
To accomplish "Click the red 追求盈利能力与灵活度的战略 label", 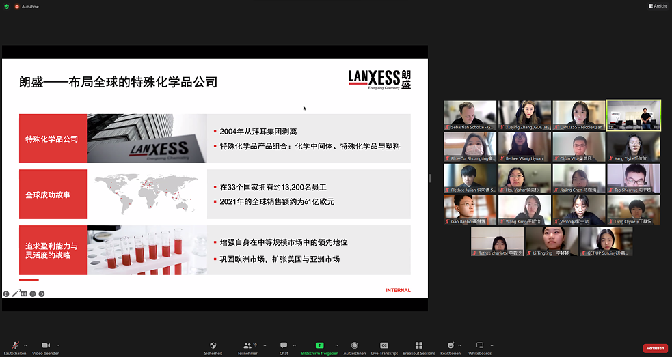I will click(53, 251).
